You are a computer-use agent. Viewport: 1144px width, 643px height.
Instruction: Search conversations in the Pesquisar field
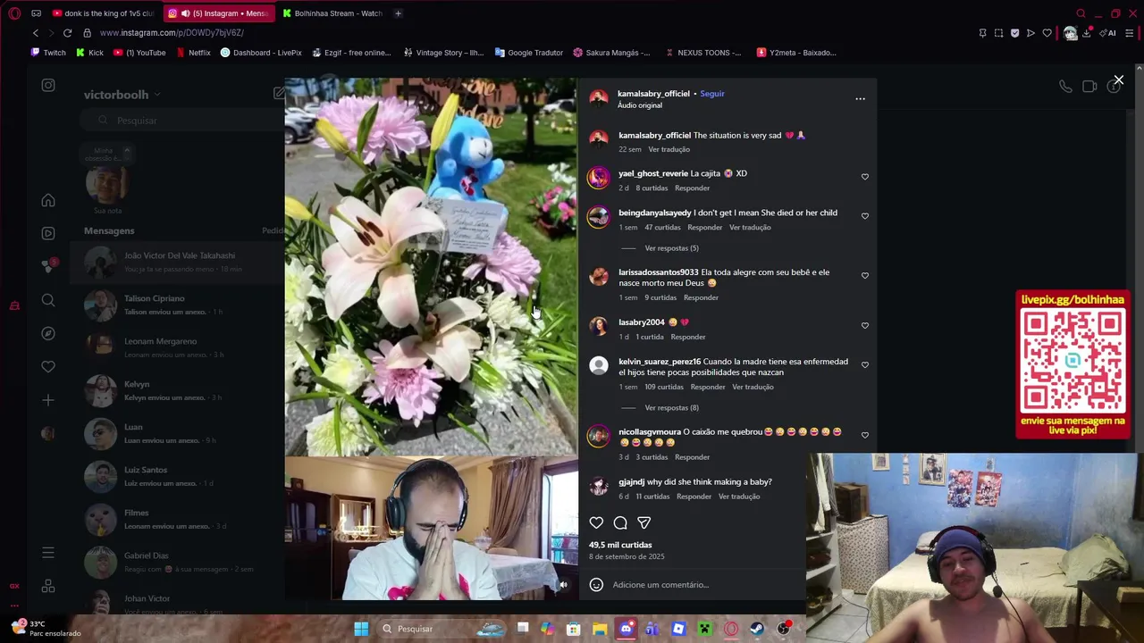click(x=181, y=121)
